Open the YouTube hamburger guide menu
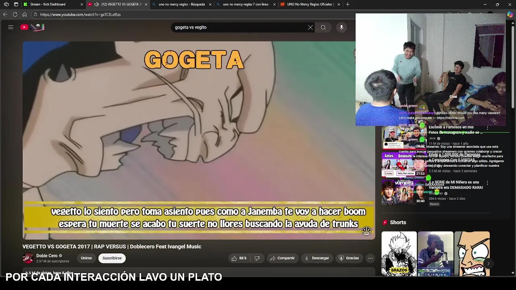 tap(11, 27)
